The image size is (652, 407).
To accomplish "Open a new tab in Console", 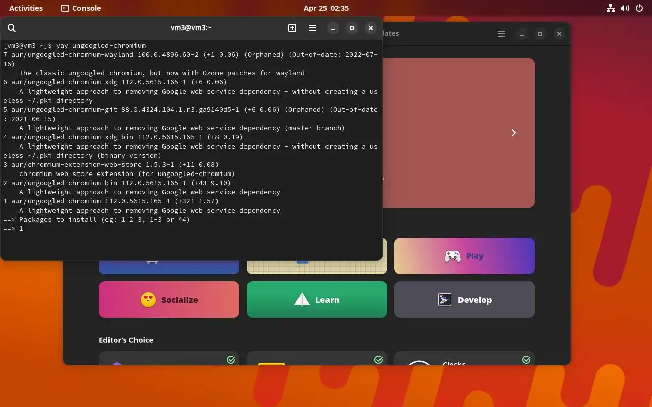I will pyautogui.click(x=292, y=28).
